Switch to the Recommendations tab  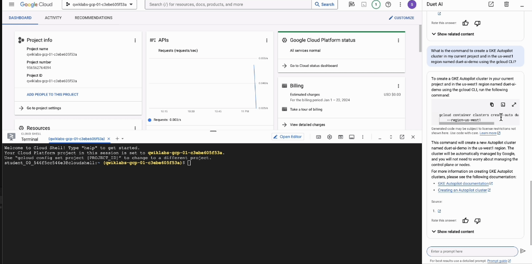click(93, 18)
